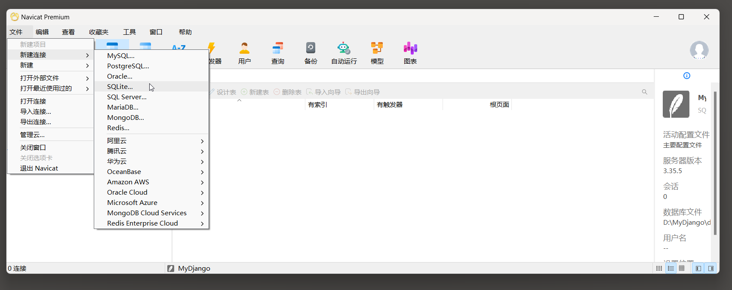The width and height of the screenshot is (732, 290).
Task: Expand the Redis Enterprise Cloud submenu
Action: [151, 223]
